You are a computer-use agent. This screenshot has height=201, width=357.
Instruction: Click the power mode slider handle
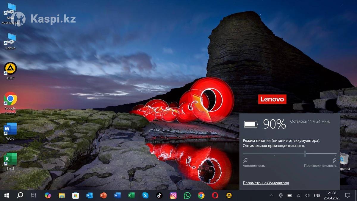coord(305,154)
